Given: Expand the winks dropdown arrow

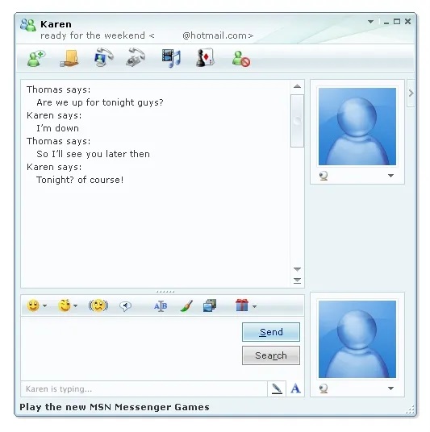Looking at the screenshot, I should pos(75,305).
